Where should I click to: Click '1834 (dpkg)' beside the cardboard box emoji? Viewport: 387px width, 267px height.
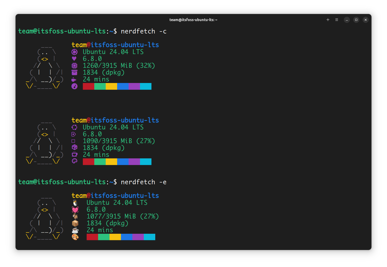(x=107, y=223)
